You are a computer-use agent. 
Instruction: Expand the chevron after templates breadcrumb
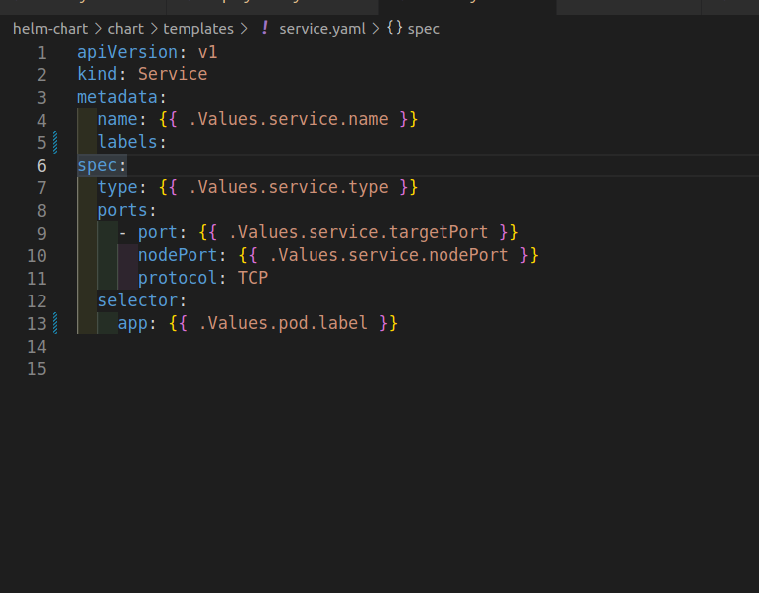[x=244, y=29]
